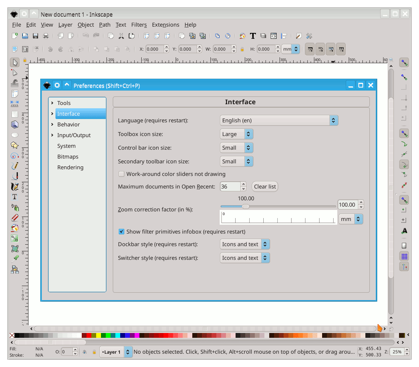Pick the yellow palette swatch
Viewport: 419px width, 367px height.
(x=98, y=335)
